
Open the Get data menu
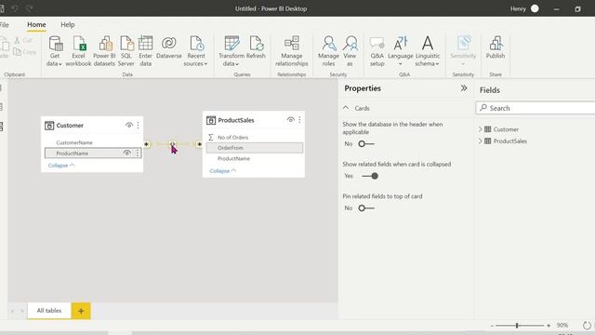coord(55,51)
